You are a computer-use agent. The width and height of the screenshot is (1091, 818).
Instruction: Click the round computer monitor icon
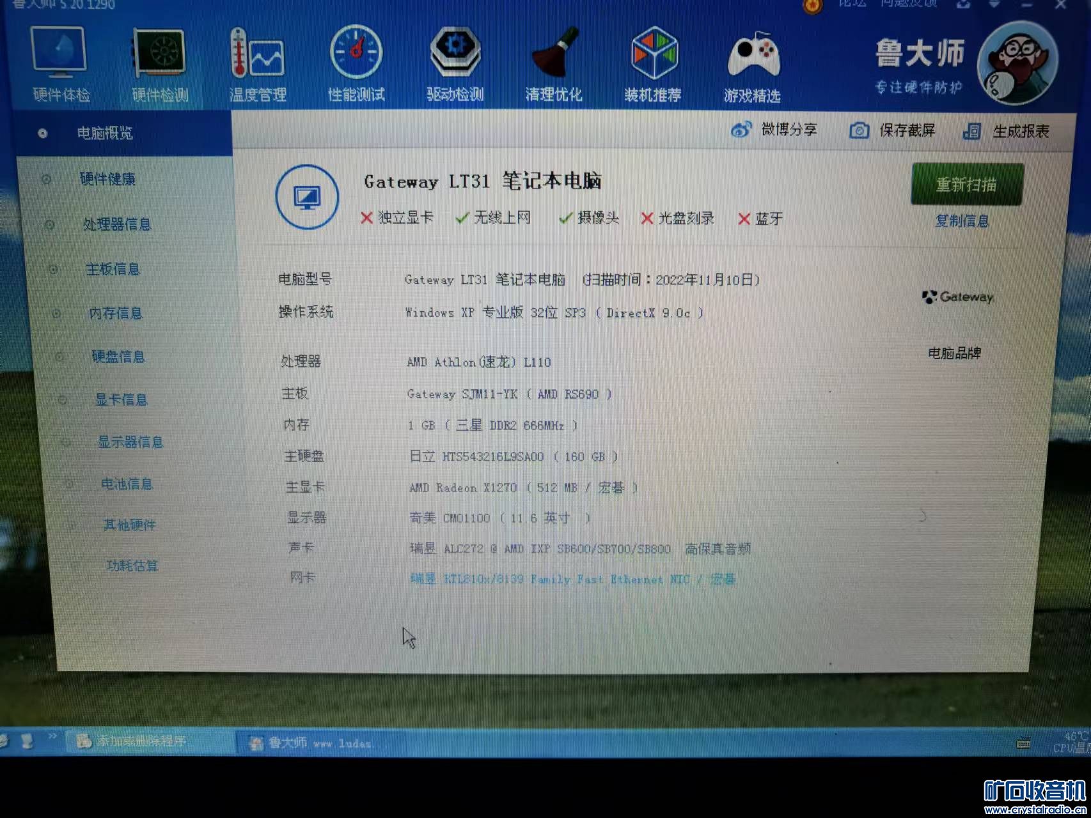pyautogui.click(x=307, y=197)
